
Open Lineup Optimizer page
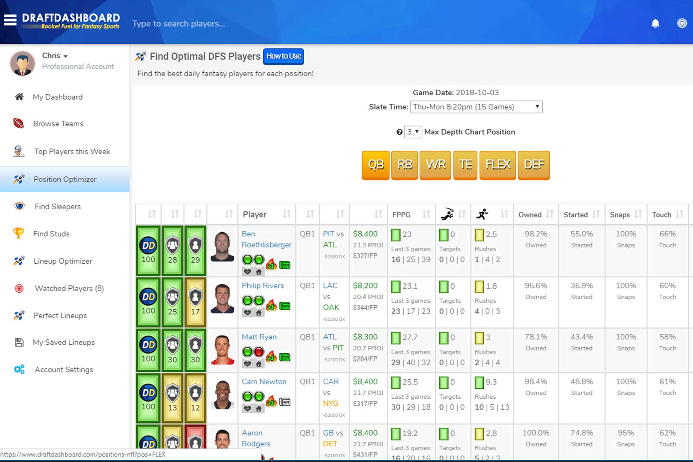click(x=63, y=261)
